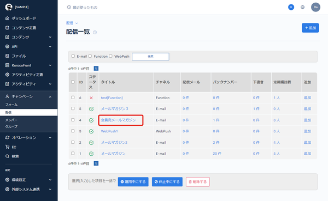Check the row checkbox for ID 6
Screen dimensions: 328x201
(x=73, y=98)
